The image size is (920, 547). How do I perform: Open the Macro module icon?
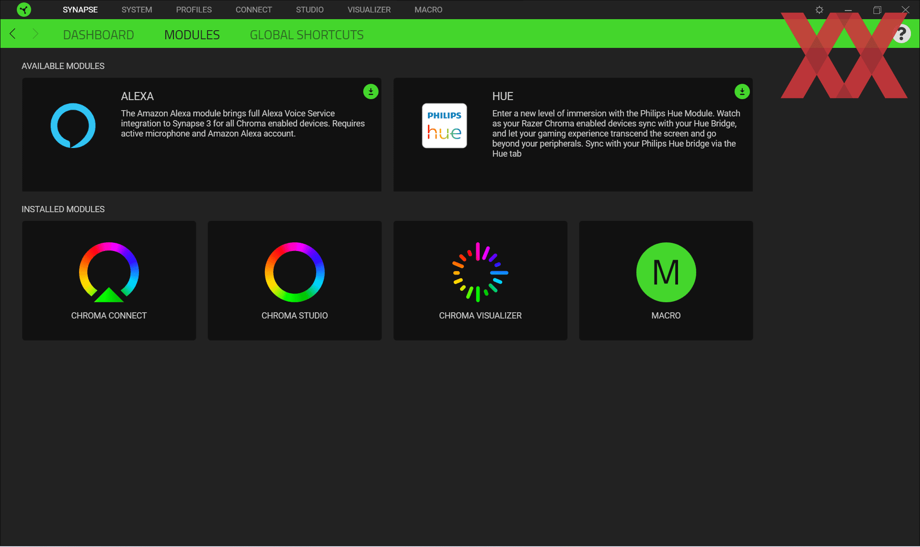[x=666, y=272]
